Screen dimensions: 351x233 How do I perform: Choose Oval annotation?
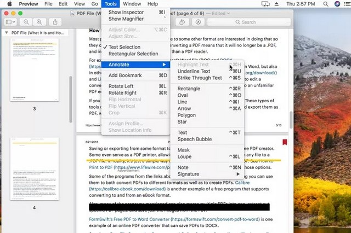[x=207, y=95]
